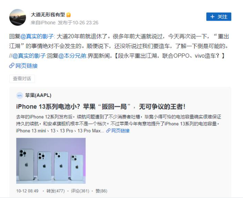Open the 大道无形我有型 username link
Viewport: 243px width, 198px height.
[48, 15]
